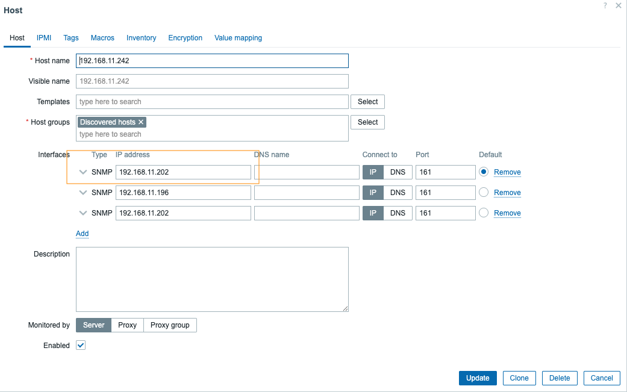Set the bottom SNMP interface as default

tap(483, 213)
